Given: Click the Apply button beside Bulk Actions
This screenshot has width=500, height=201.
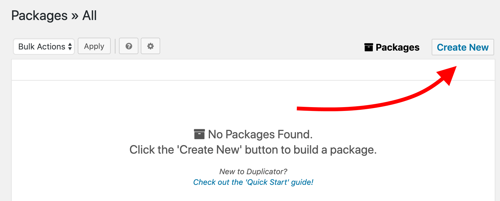Looking at the screenshot, I should coord(94,46).
